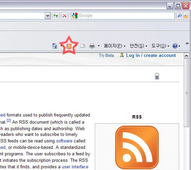The width and height of the screenshot is (191, 170).
Task: Open the address bar history dropdown
Action: tap(48, 16)
